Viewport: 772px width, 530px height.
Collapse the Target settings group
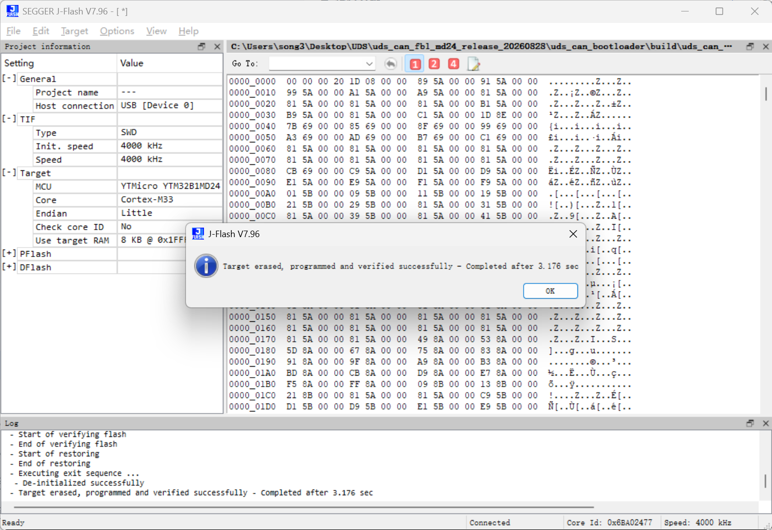click(9, 173)
